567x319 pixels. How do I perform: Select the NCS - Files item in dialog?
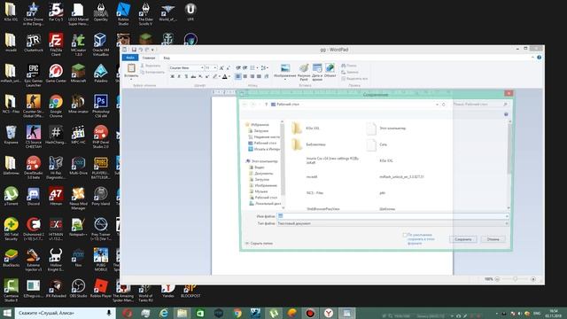click(x=315, y=193)
